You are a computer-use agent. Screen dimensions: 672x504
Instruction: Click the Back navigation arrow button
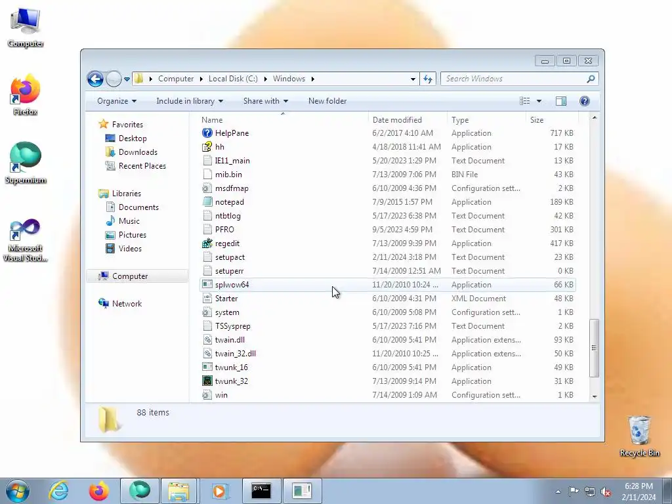click(95, 79)
